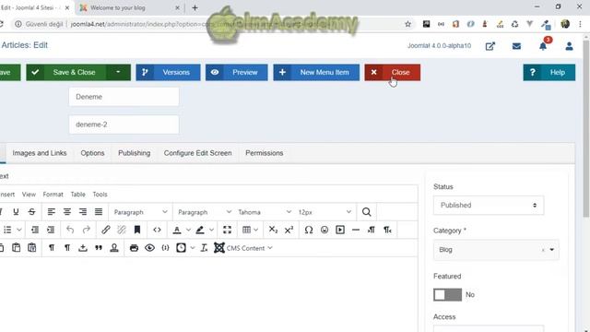Insert blockquote
Screen dimensions: 590x332
[99, 248]
